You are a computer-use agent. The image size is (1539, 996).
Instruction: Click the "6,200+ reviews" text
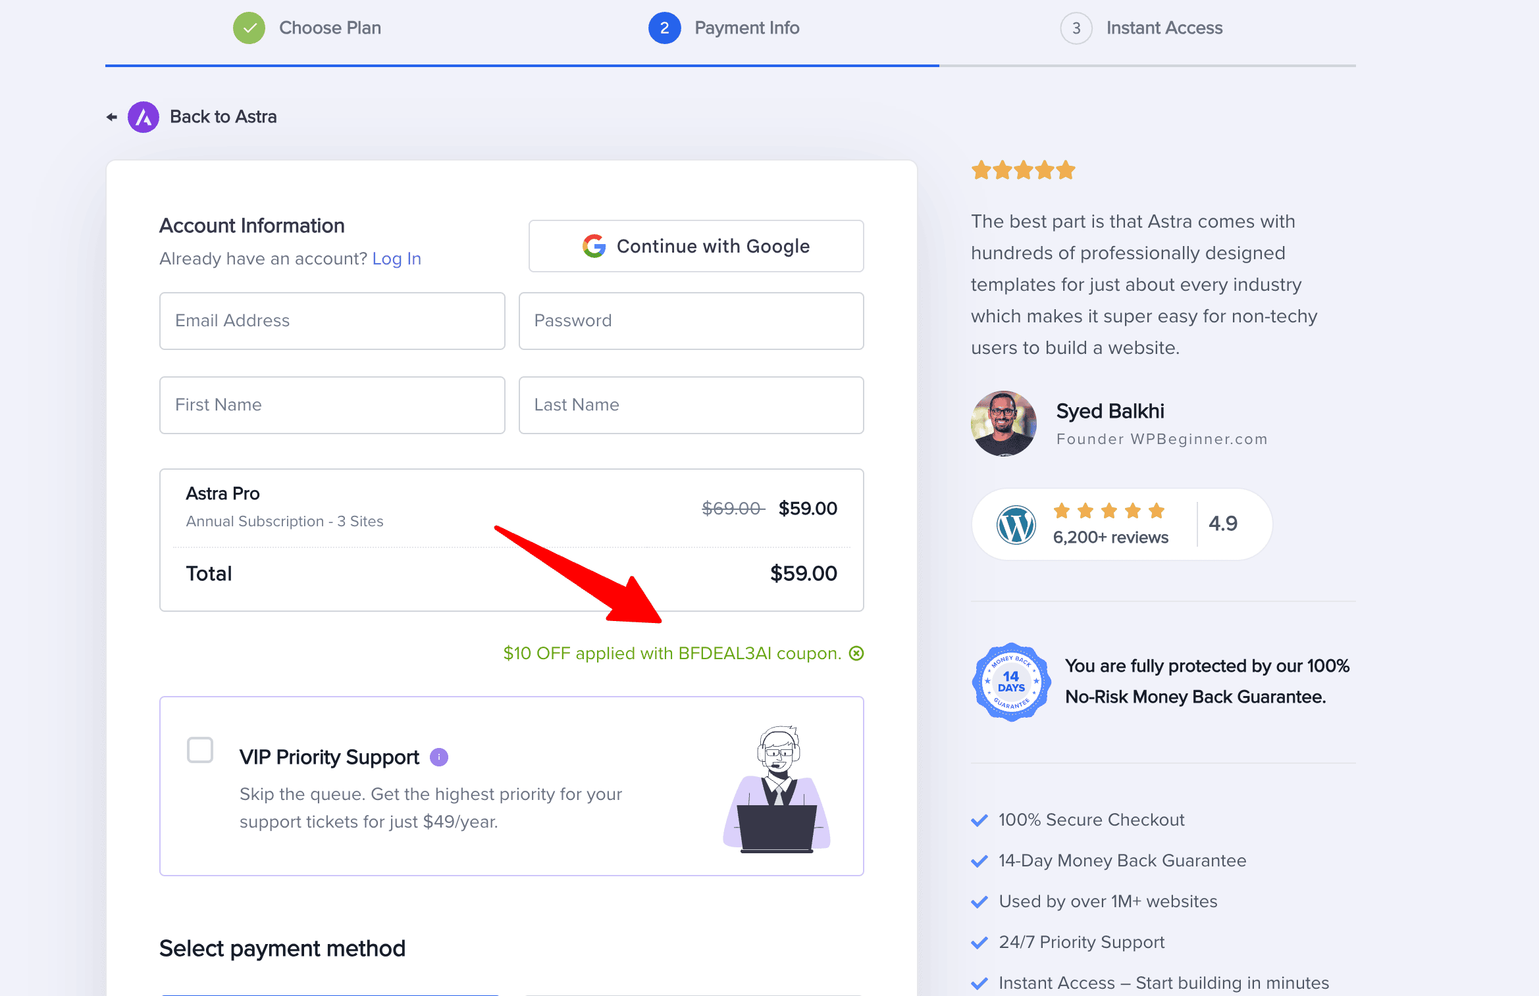pos(1110,537)
